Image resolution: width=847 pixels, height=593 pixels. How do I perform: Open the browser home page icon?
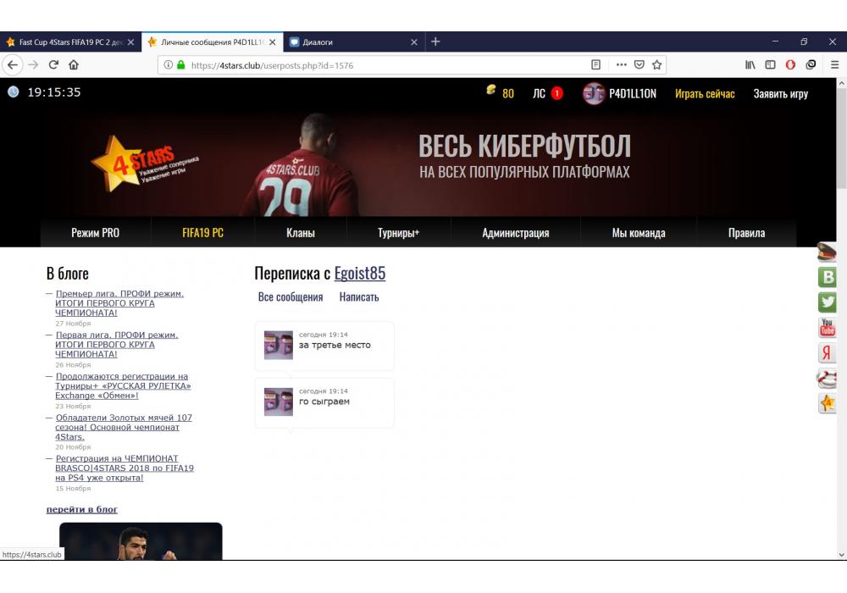[74, 65]
